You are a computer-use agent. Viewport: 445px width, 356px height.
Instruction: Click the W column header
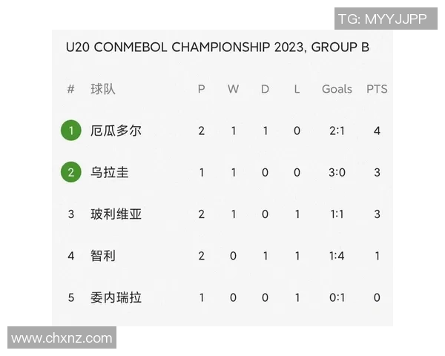[x=233, y=89]
